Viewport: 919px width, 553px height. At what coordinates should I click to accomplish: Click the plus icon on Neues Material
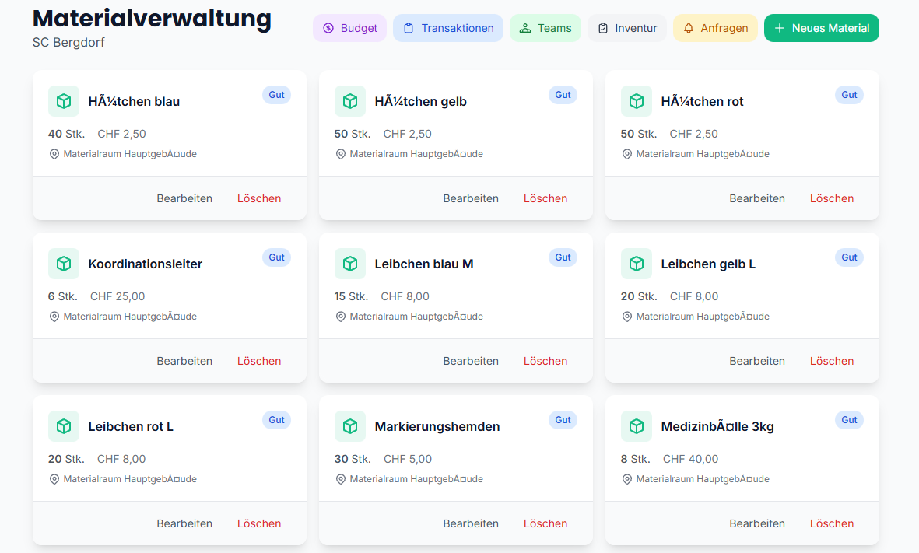pos(779,27)
